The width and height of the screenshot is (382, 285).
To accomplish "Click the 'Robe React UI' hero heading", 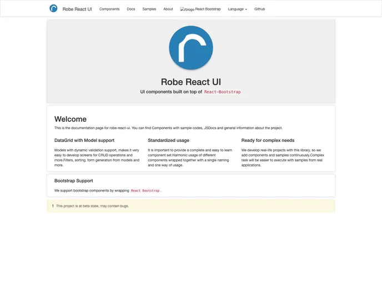I will click(x=191, y=82).
